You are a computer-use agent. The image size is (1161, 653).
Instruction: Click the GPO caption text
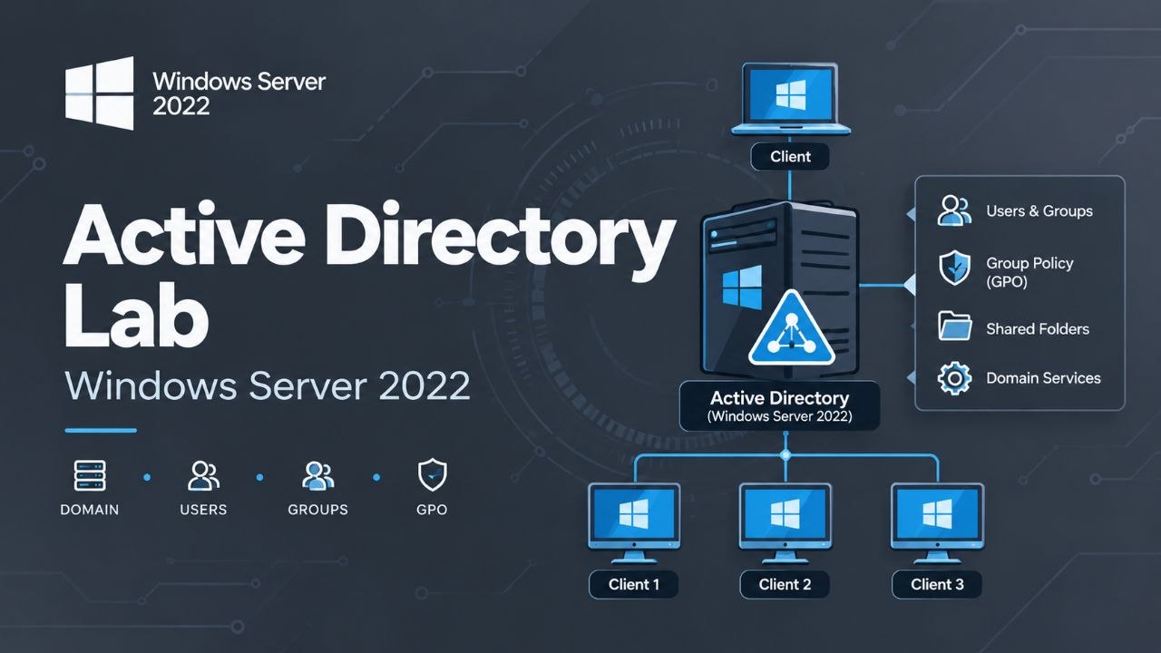coord(432,510)
